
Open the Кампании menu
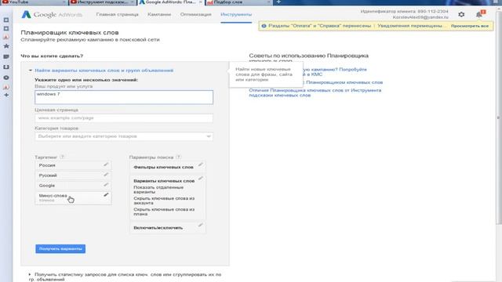coord(159,14)
